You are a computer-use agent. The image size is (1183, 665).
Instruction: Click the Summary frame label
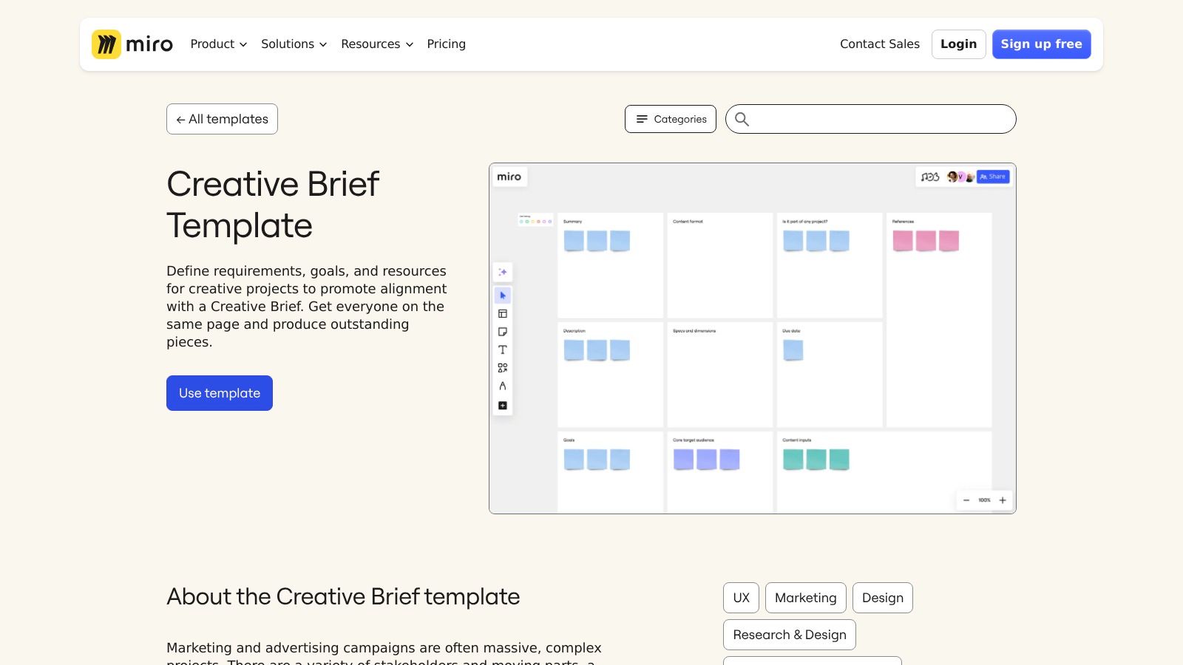pyautogui.click(x=572, y=222)
